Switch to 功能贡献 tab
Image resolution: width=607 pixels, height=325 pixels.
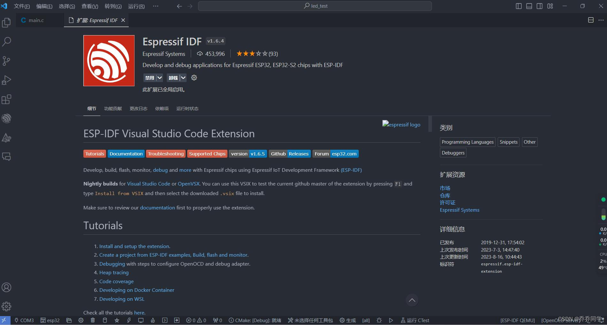pos(113,109)
